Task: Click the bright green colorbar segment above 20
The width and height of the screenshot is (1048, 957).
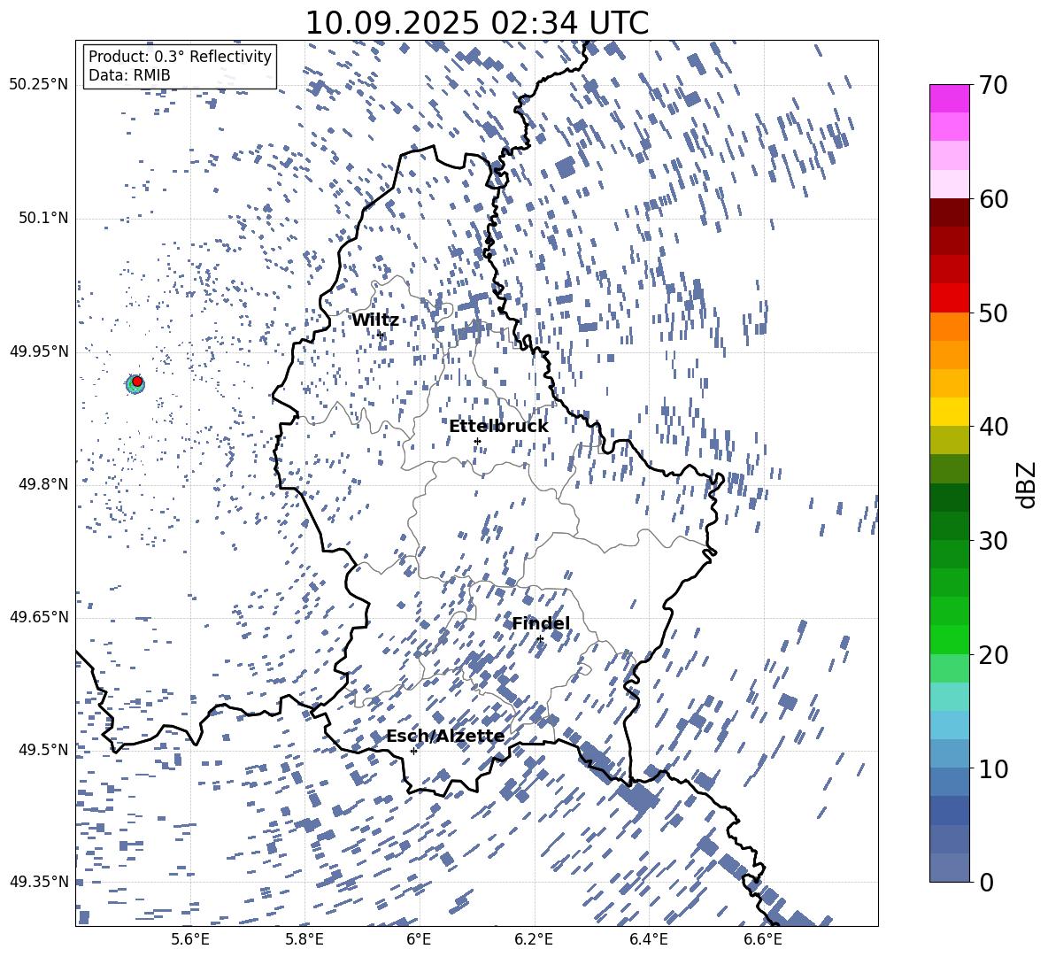Action: click(x=950, y=639)
